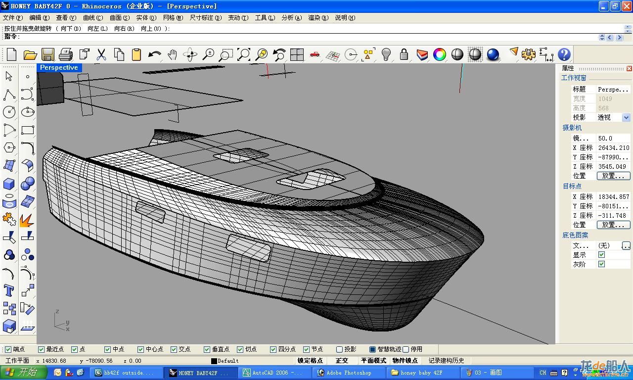The image size is (633, 380).
Task: Open file using the folder icon
Action: point(30,54)
